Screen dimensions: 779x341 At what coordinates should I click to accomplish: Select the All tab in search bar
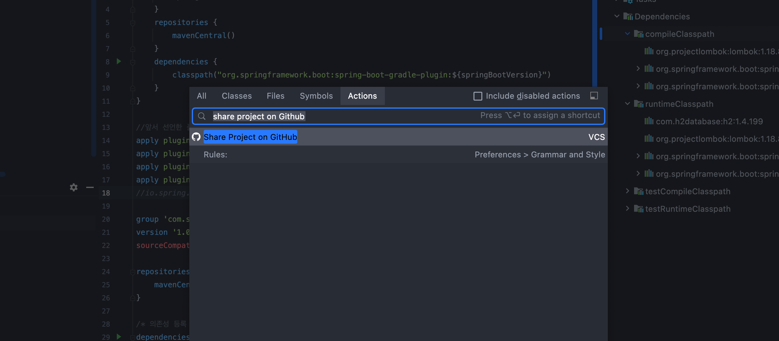tap(201, 96)
